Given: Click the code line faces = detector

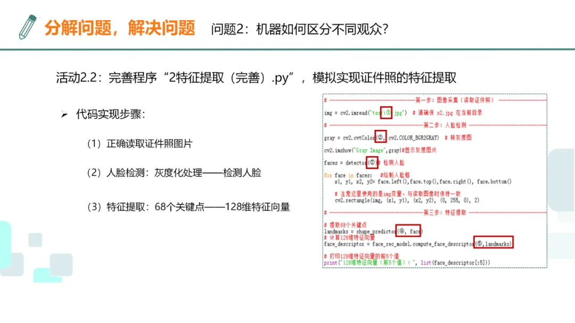Looking at the screenshot, I should pyautogui.click(x=351, y=162).
